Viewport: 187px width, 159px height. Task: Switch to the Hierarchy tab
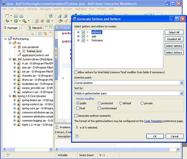click(x=36, y=28)
